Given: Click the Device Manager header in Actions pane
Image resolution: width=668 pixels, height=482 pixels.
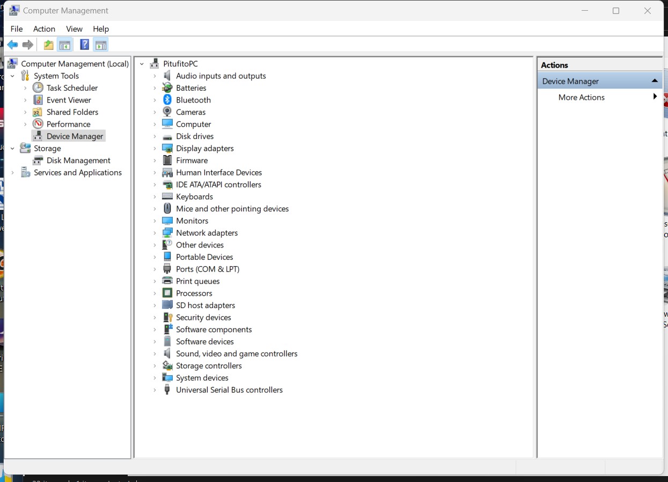Looking at the screenshot, I should click(600, 81).
